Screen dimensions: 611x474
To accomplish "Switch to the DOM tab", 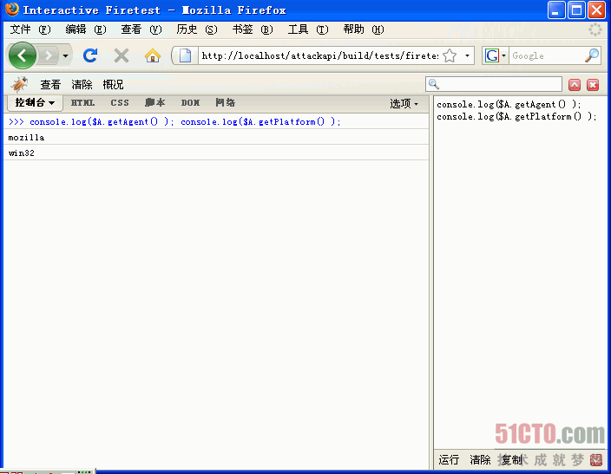I will click(x=190, y=103).
